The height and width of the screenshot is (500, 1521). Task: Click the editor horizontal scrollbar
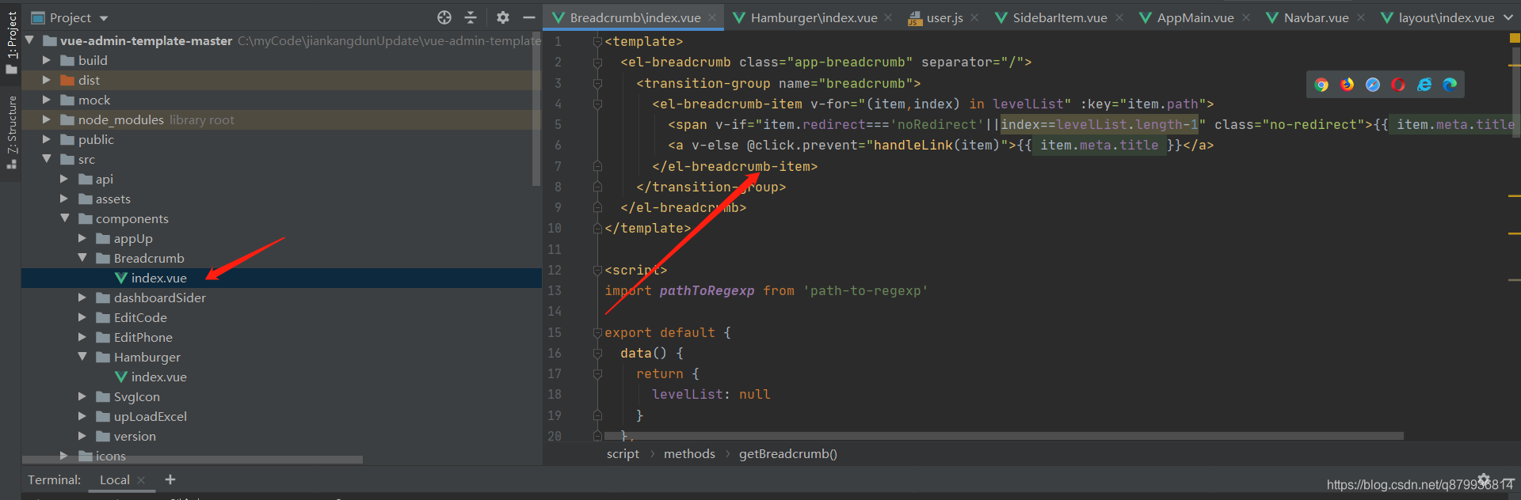1004,436
